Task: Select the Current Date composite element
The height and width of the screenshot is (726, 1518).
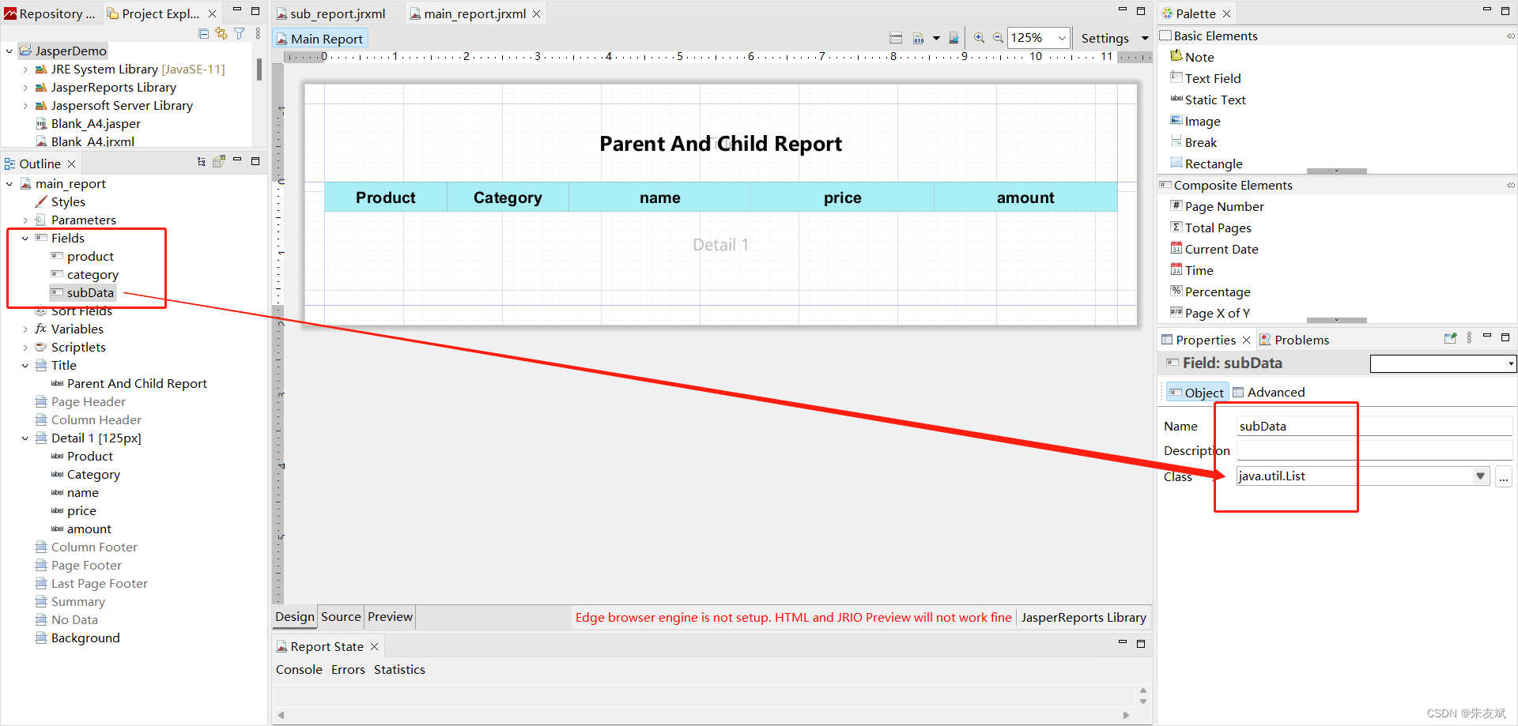Action: click(1222, 249)
